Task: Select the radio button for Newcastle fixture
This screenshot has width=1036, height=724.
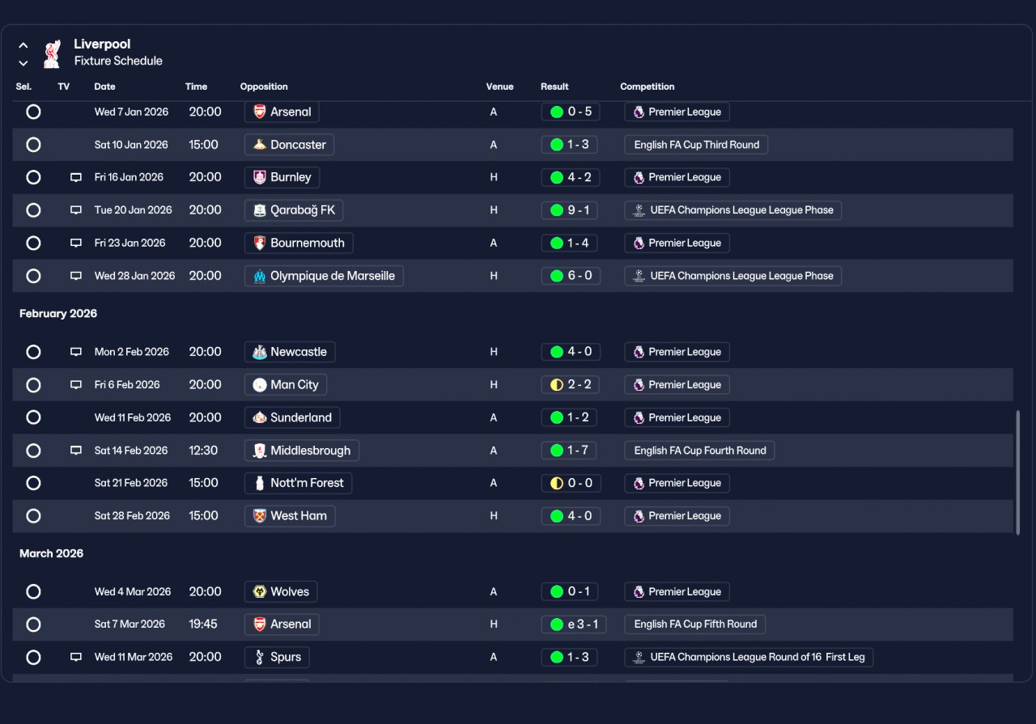Action: click(x=33, y=352)
